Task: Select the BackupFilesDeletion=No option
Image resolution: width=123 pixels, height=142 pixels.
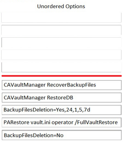Action: tap(61, 135)
